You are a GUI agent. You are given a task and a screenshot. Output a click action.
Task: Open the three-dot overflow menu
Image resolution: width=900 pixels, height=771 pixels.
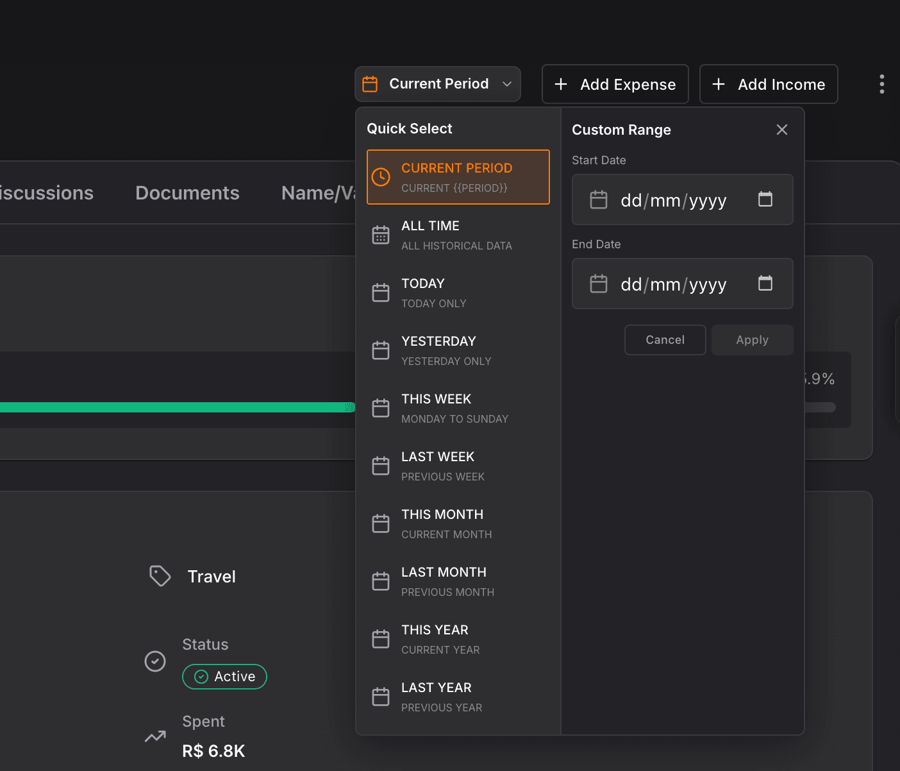click(882, 84)
